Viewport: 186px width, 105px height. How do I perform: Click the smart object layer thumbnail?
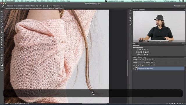click(137, 69)
